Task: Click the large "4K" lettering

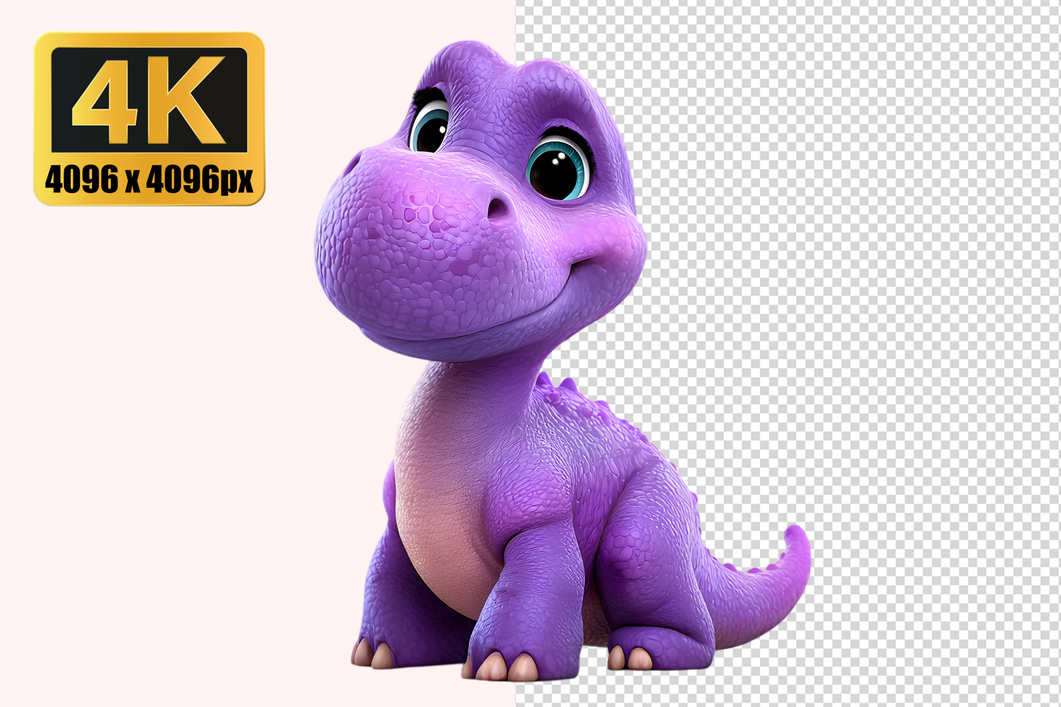Action: (x=149, y=99)
